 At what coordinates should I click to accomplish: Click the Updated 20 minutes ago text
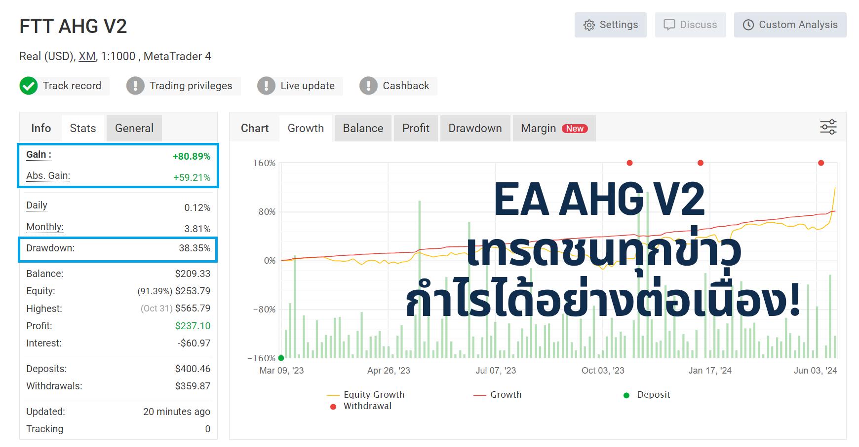(x=177, y=412)
